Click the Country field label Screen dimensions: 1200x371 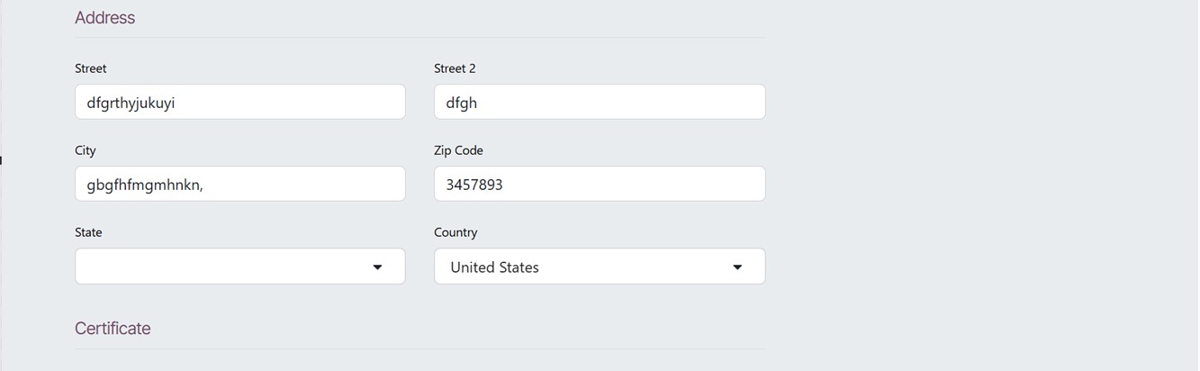(456, 232)
